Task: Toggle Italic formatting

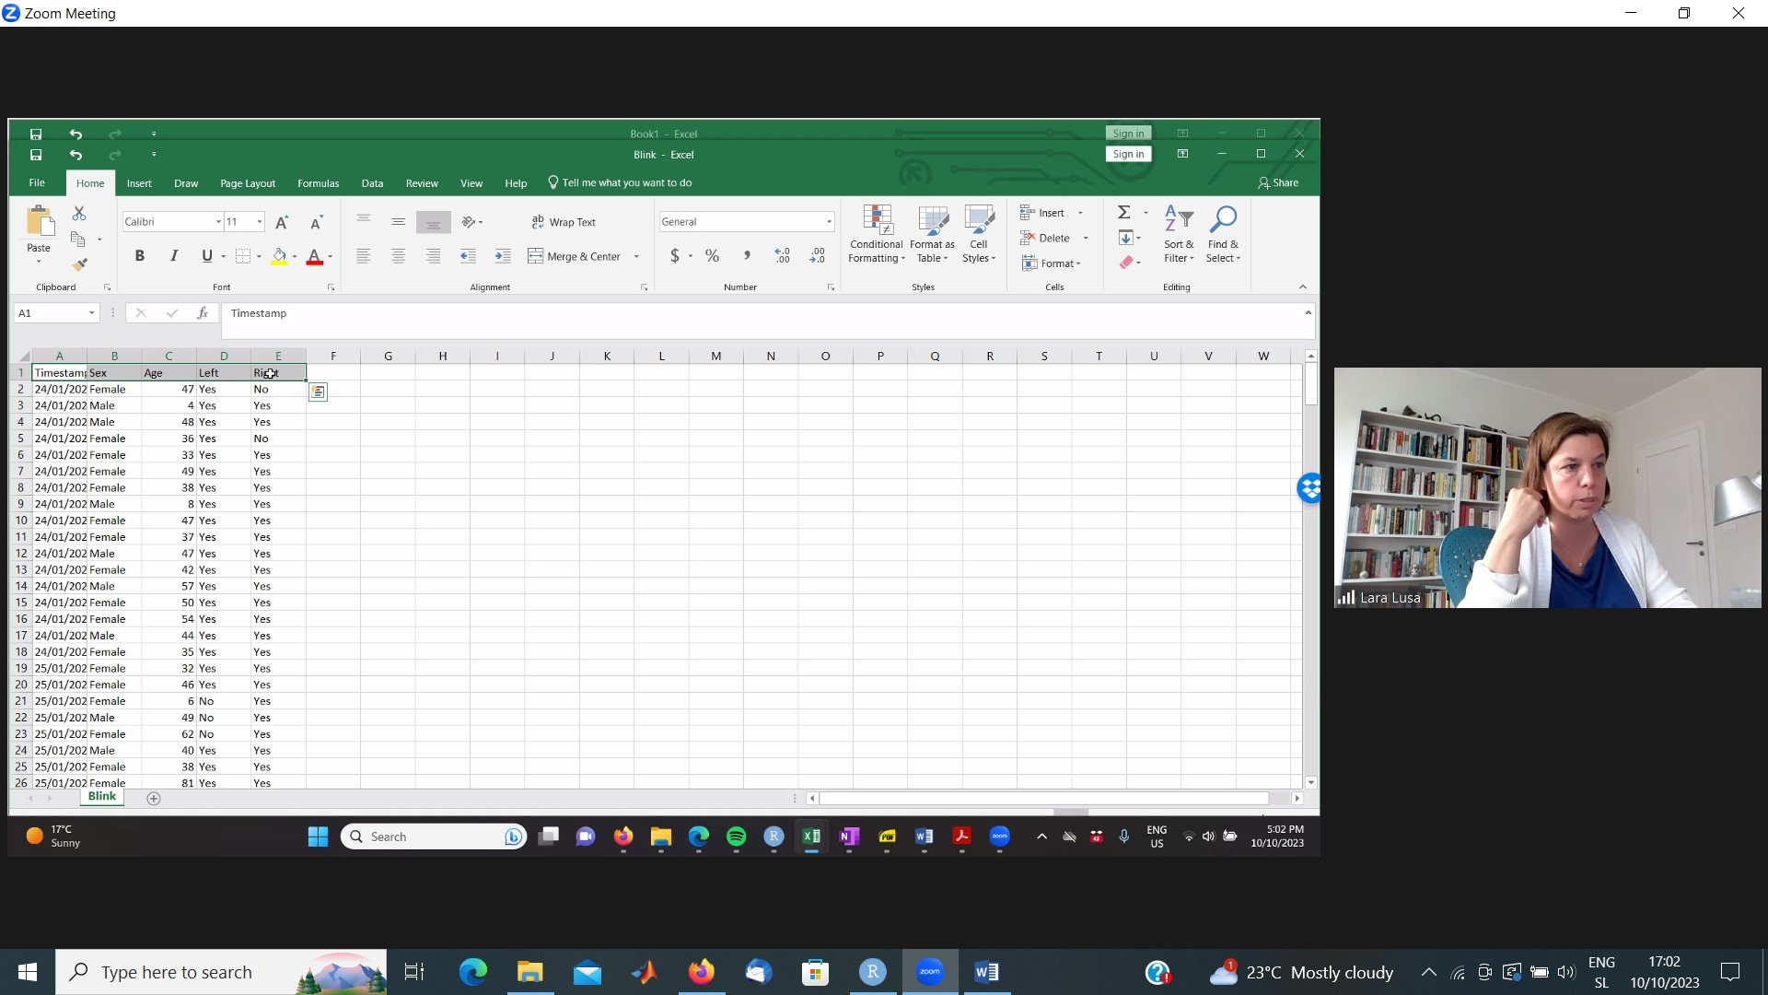Action: (x=173, y=256)
